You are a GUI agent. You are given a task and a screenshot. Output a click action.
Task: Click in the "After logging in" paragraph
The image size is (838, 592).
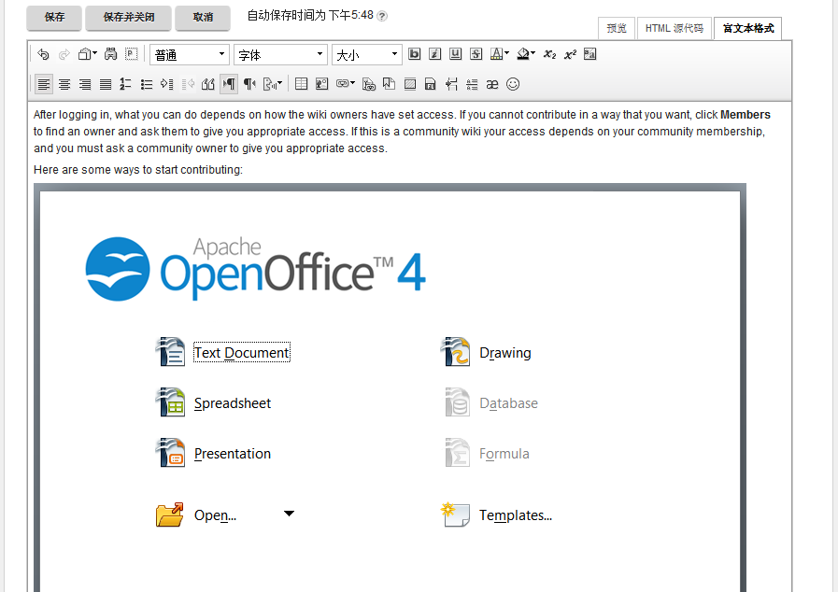pos(401,132)
